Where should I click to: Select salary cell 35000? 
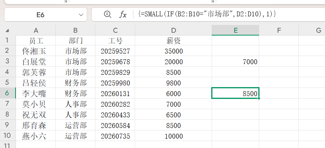click(x=173, y=51)
